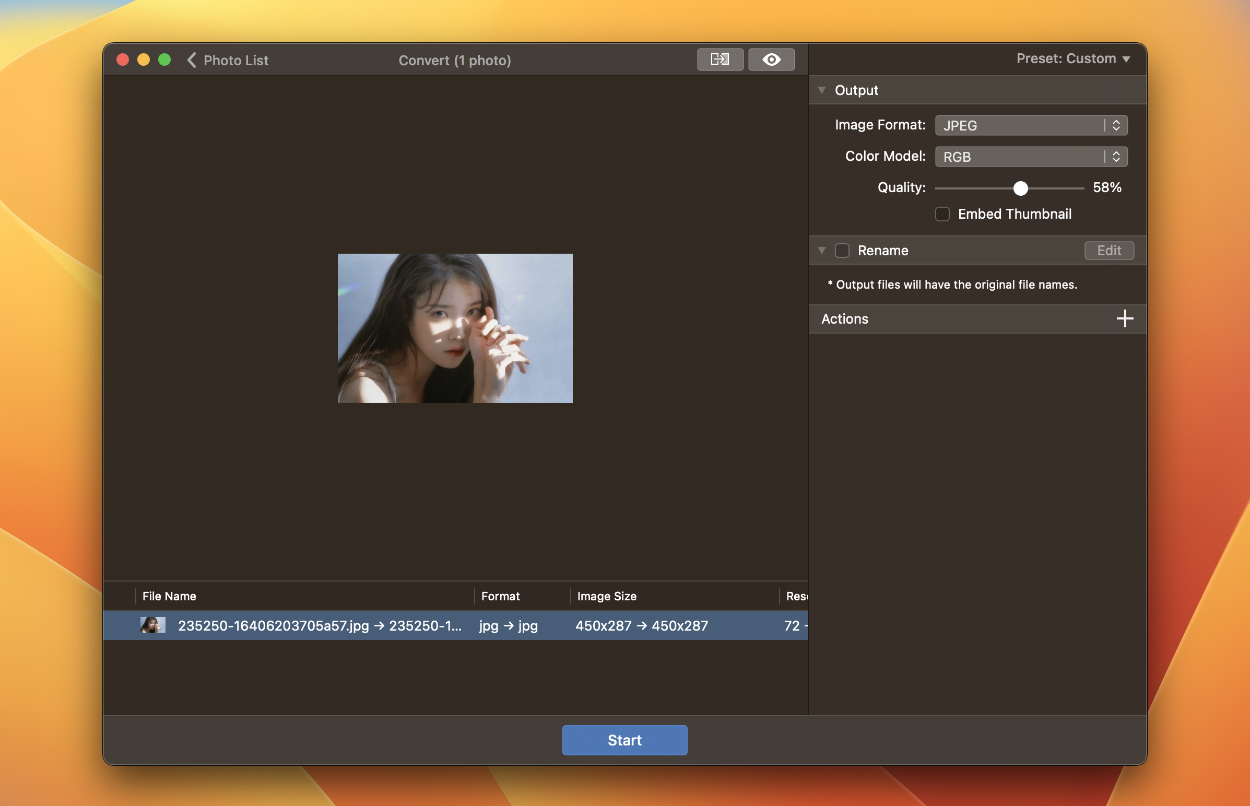Collapse the Output section triangle
1250x806 pixels.
(x=822, y=90)
